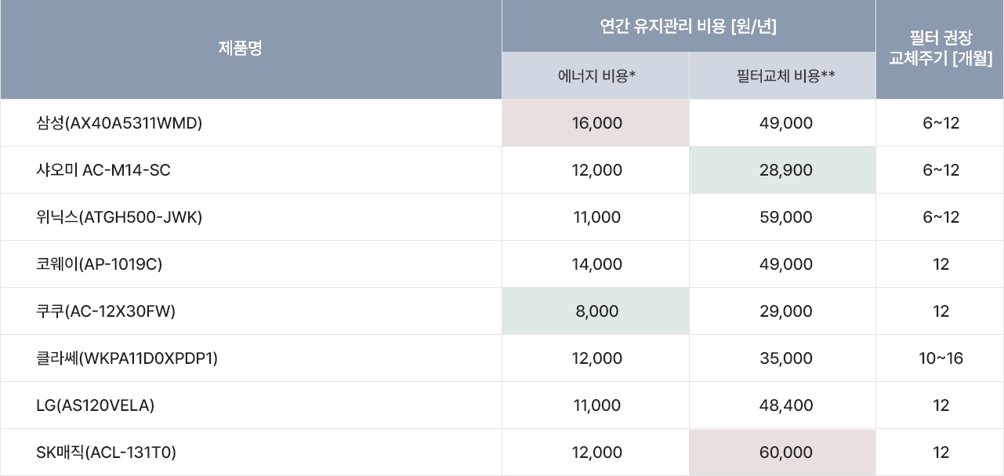Viewport: 1004px width, 476px height.
Task: Click the LG(AS120VELA) product name
Action: coord(95,405)
